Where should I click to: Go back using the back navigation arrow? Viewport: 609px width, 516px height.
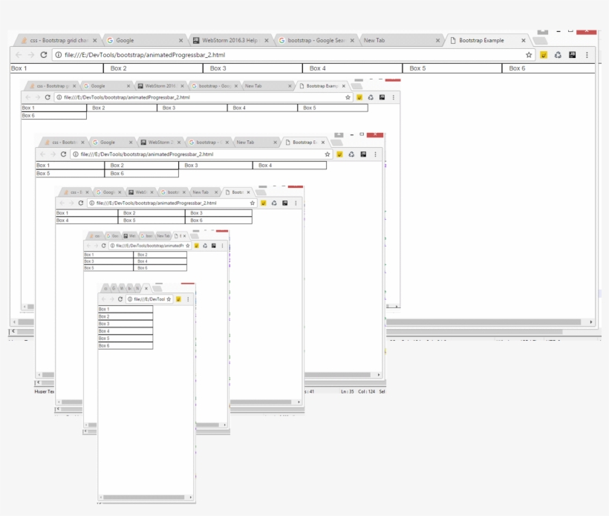[x=18, y=53]
